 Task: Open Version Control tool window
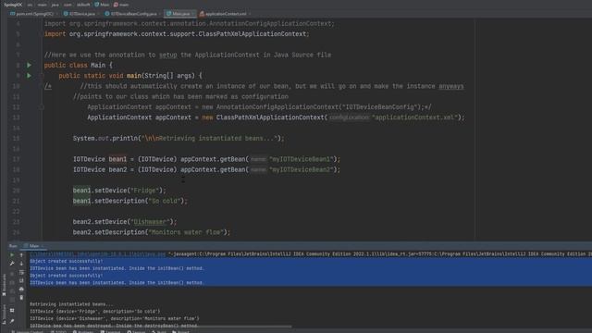coord(27,332)
